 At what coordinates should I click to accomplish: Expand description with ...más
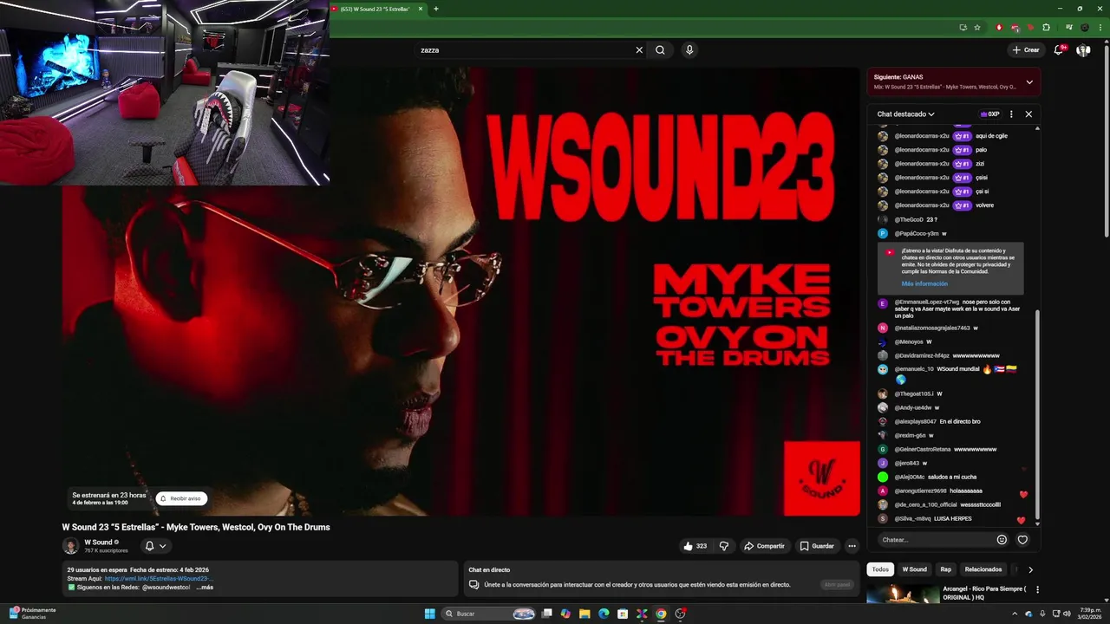coord(205,587)
